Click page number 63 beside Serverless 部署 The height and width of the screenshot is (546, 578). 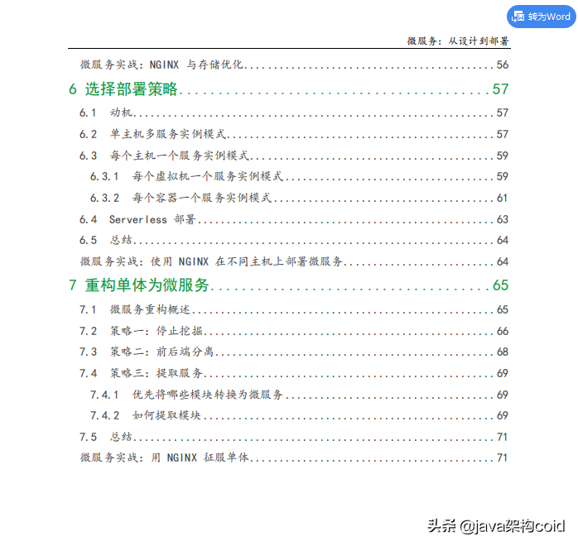tap(503, 219)
